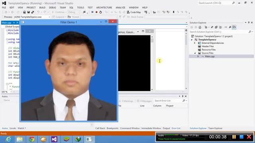Restart the debug session
This screenshot has width=255, height=143.
tap(100, 12)
